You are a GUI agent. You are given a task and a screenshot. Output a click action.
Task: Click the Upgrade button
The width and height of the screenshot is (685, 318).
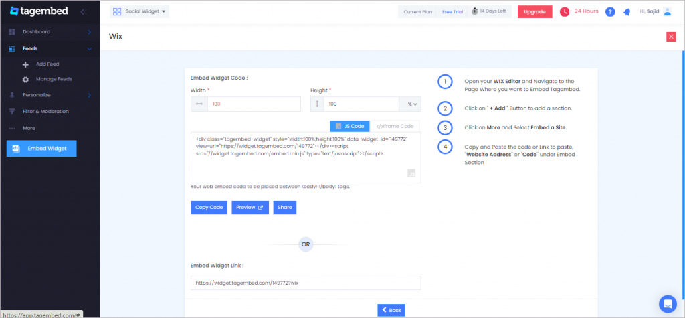[x=534, y=12]
